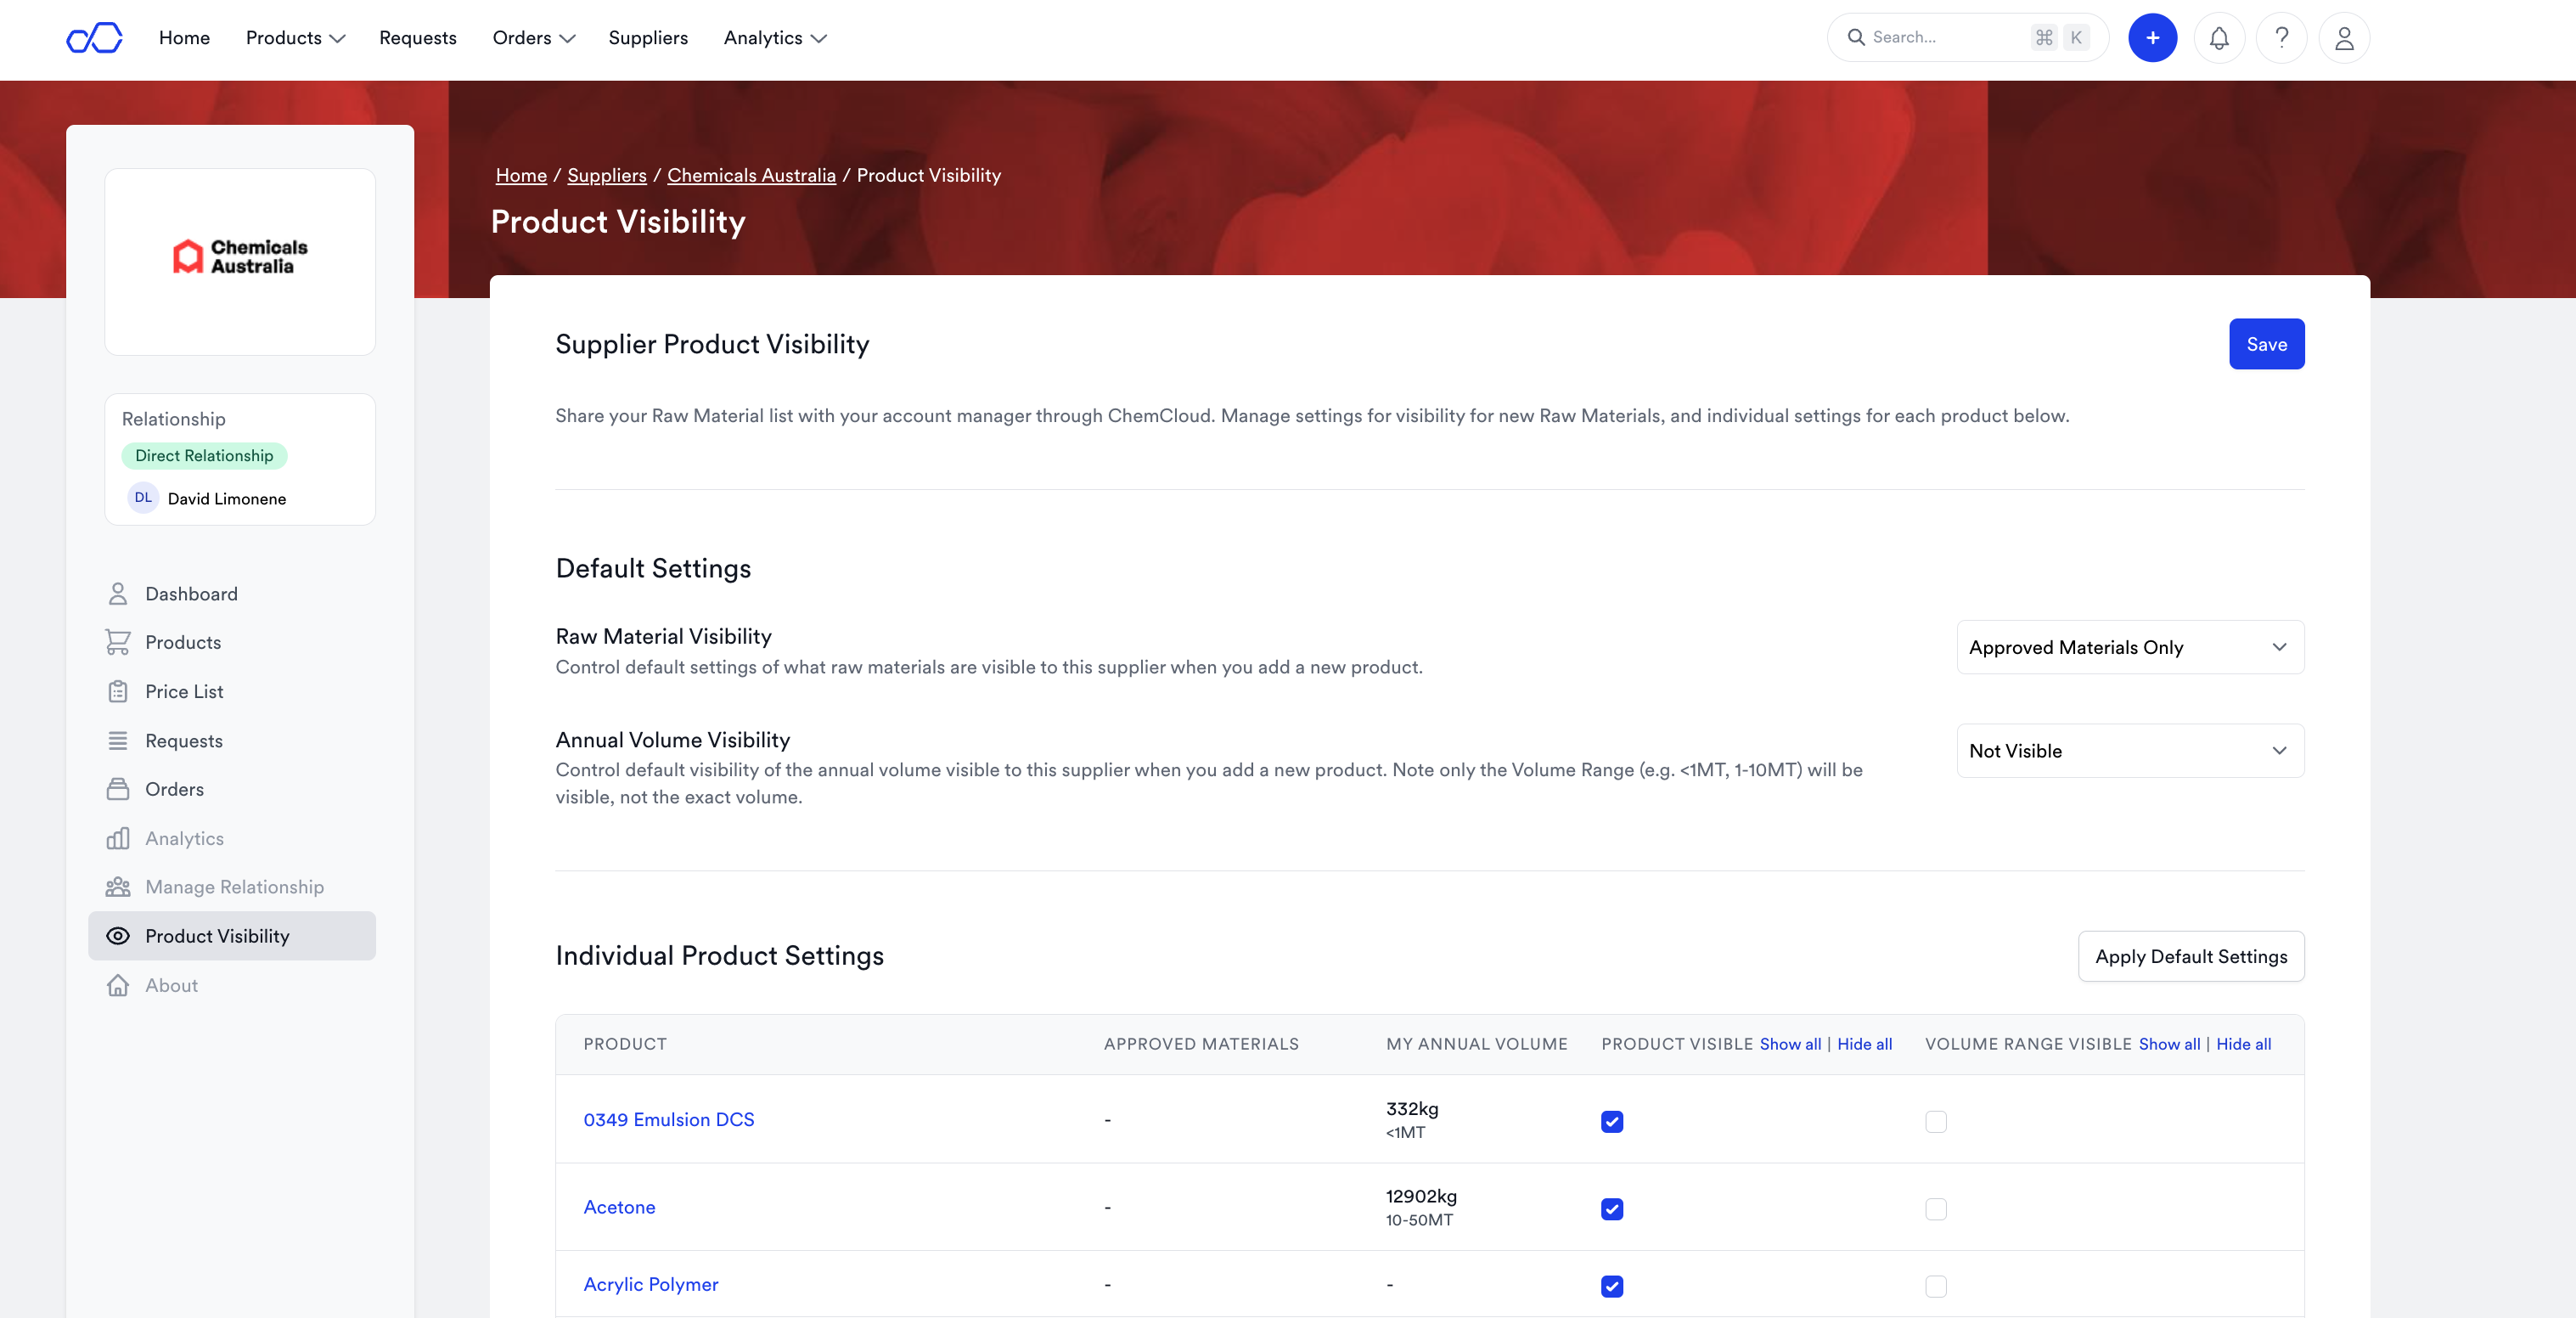Select Suppliers in the top navigation
The width and height of the screenshot is (2576, 1318).
pyautogui.click(x=648, y=37)
